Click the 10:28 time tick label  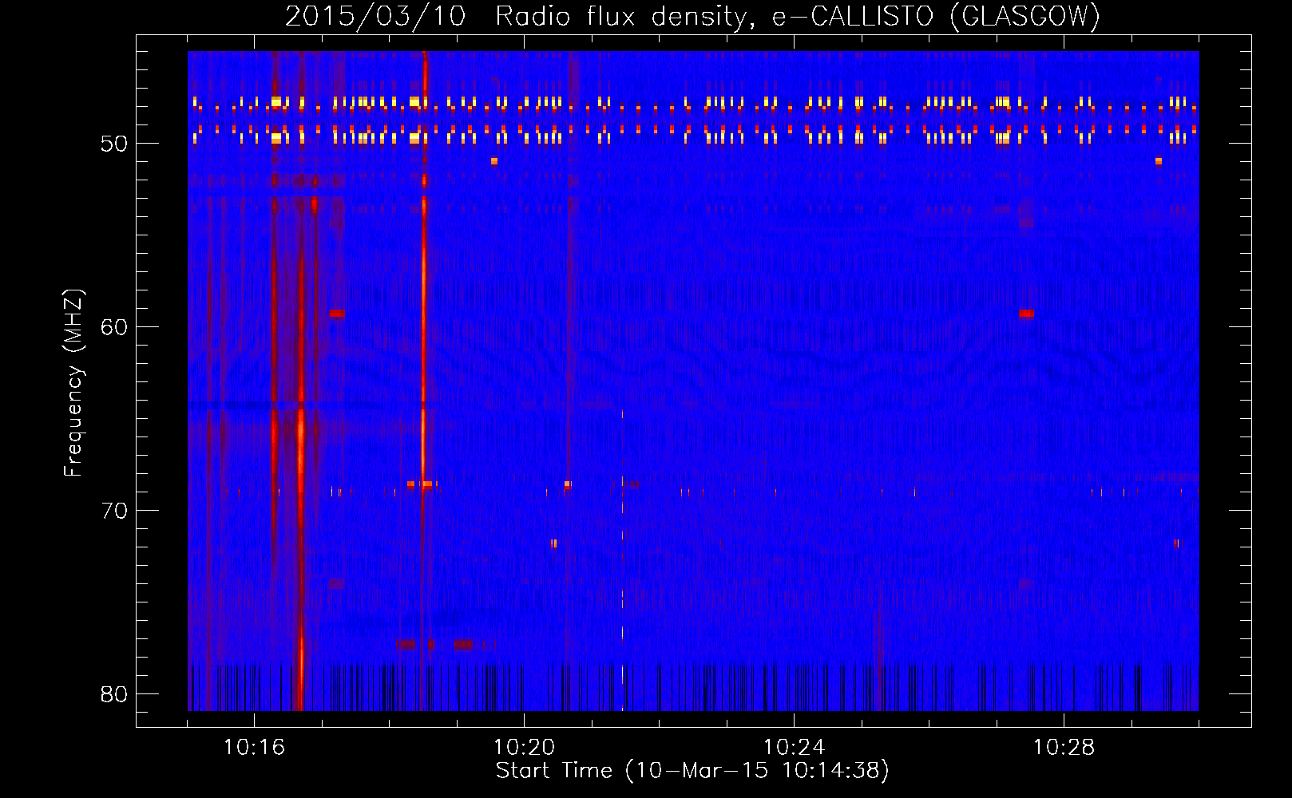(x=1064, y=748)
